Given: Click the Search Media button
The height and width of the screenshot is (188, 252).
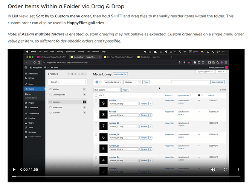Looking at the screenshot, I should point(217,82).
